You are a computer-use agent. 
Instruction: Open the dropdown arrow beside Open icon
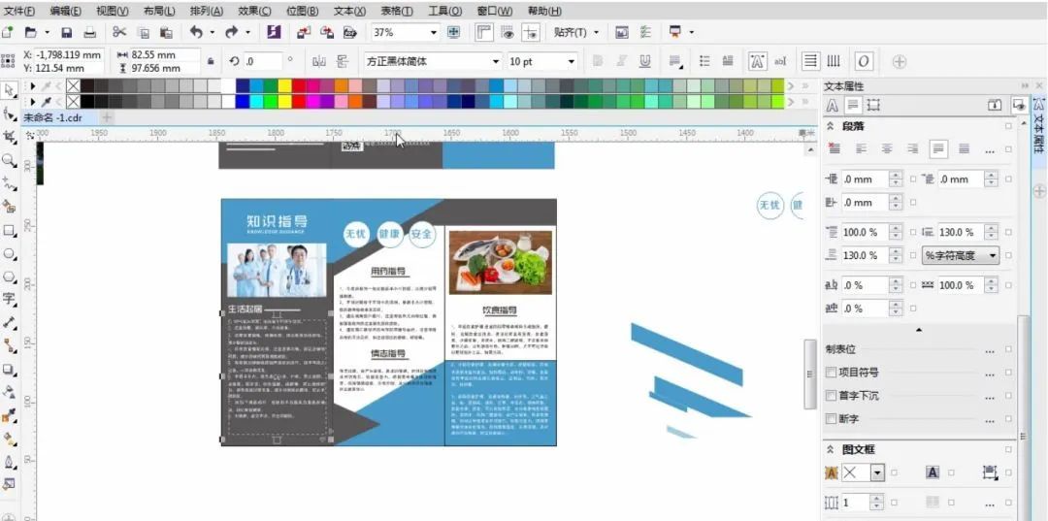47,32
